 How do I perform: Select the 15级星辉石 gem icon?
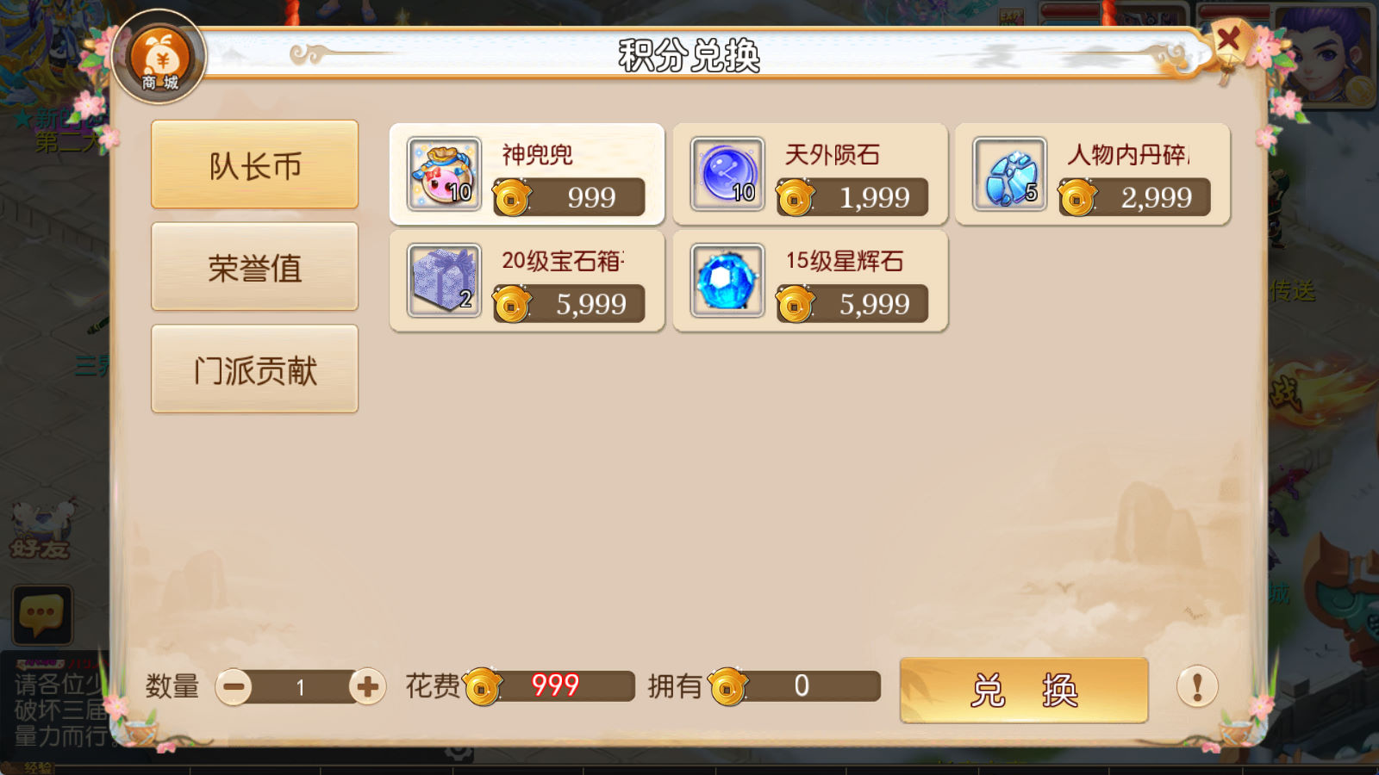coord(727,281)
